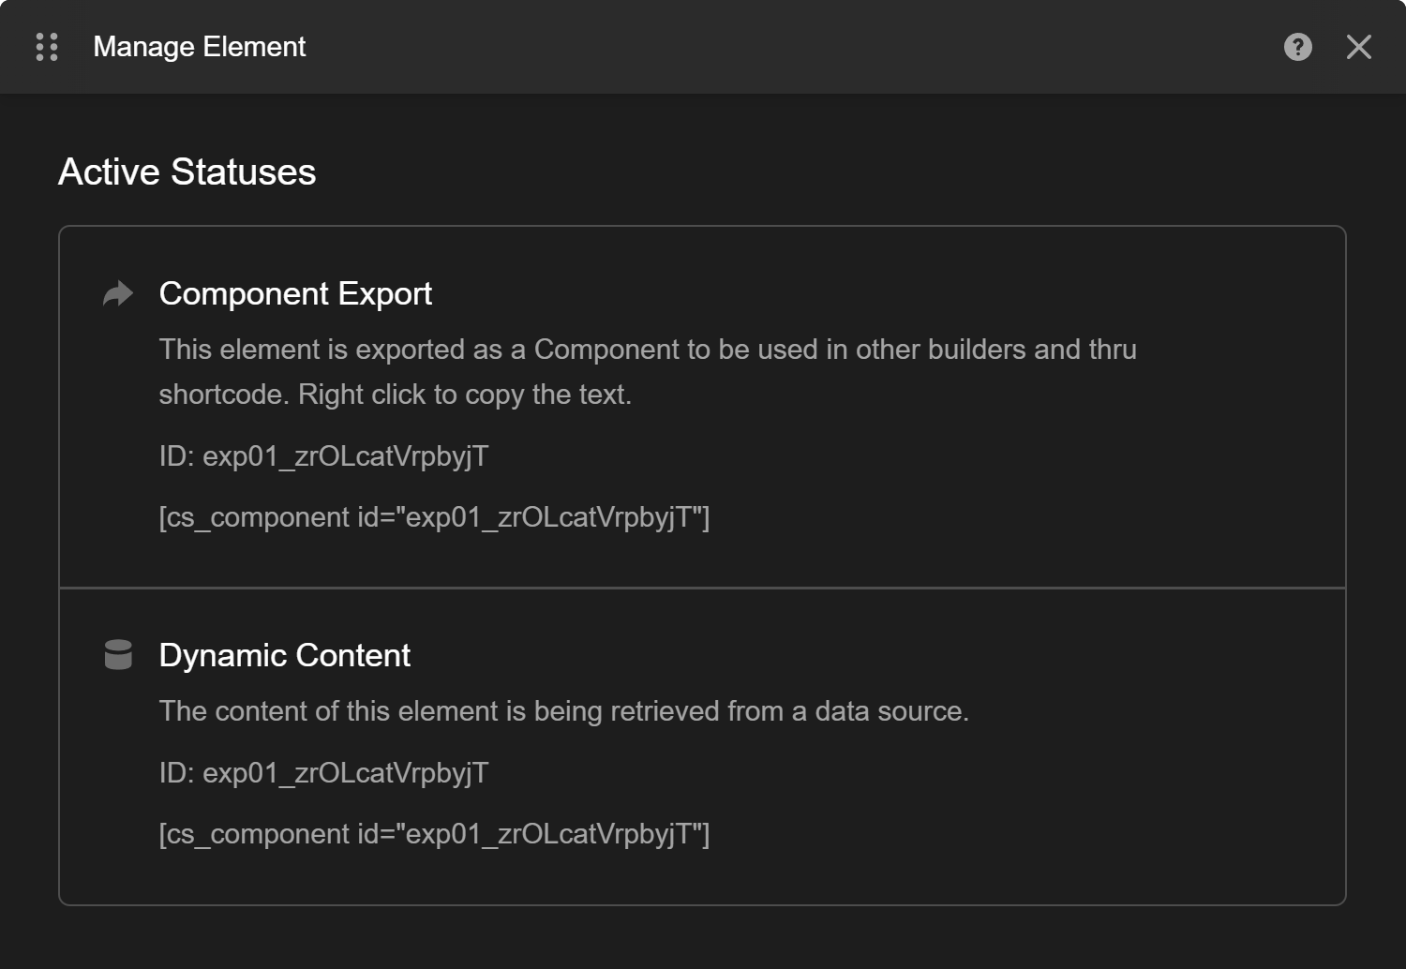Click the Manage Element title
The width and height of the screenshot is (1406, 969).
[x=199, y=46]
